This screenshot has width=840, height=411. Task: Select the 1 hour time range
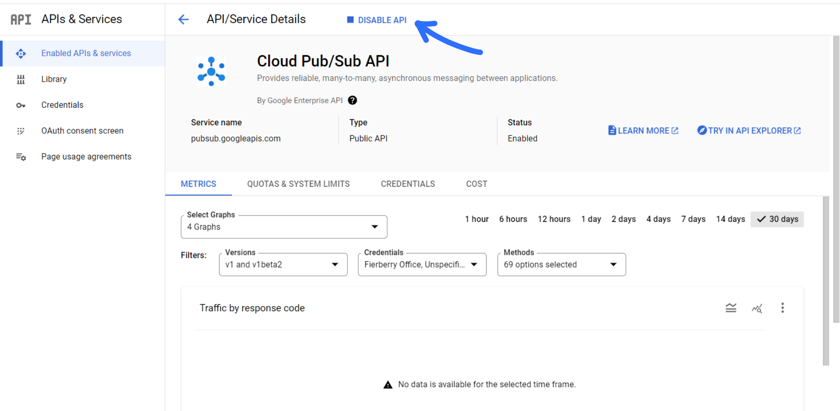477,219
